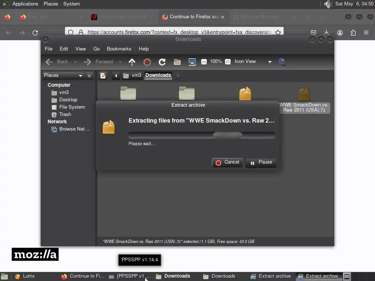Bookmark the page with the star icon

(278, 32)
